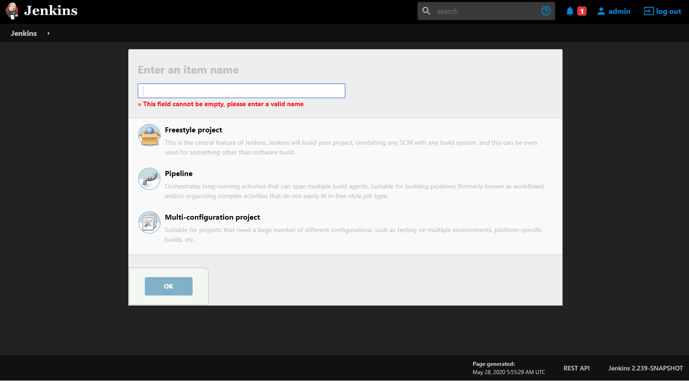Focus the item name input field
Image resolution: width=689 pixels, height=381 pixels.
tap(241, 91)
